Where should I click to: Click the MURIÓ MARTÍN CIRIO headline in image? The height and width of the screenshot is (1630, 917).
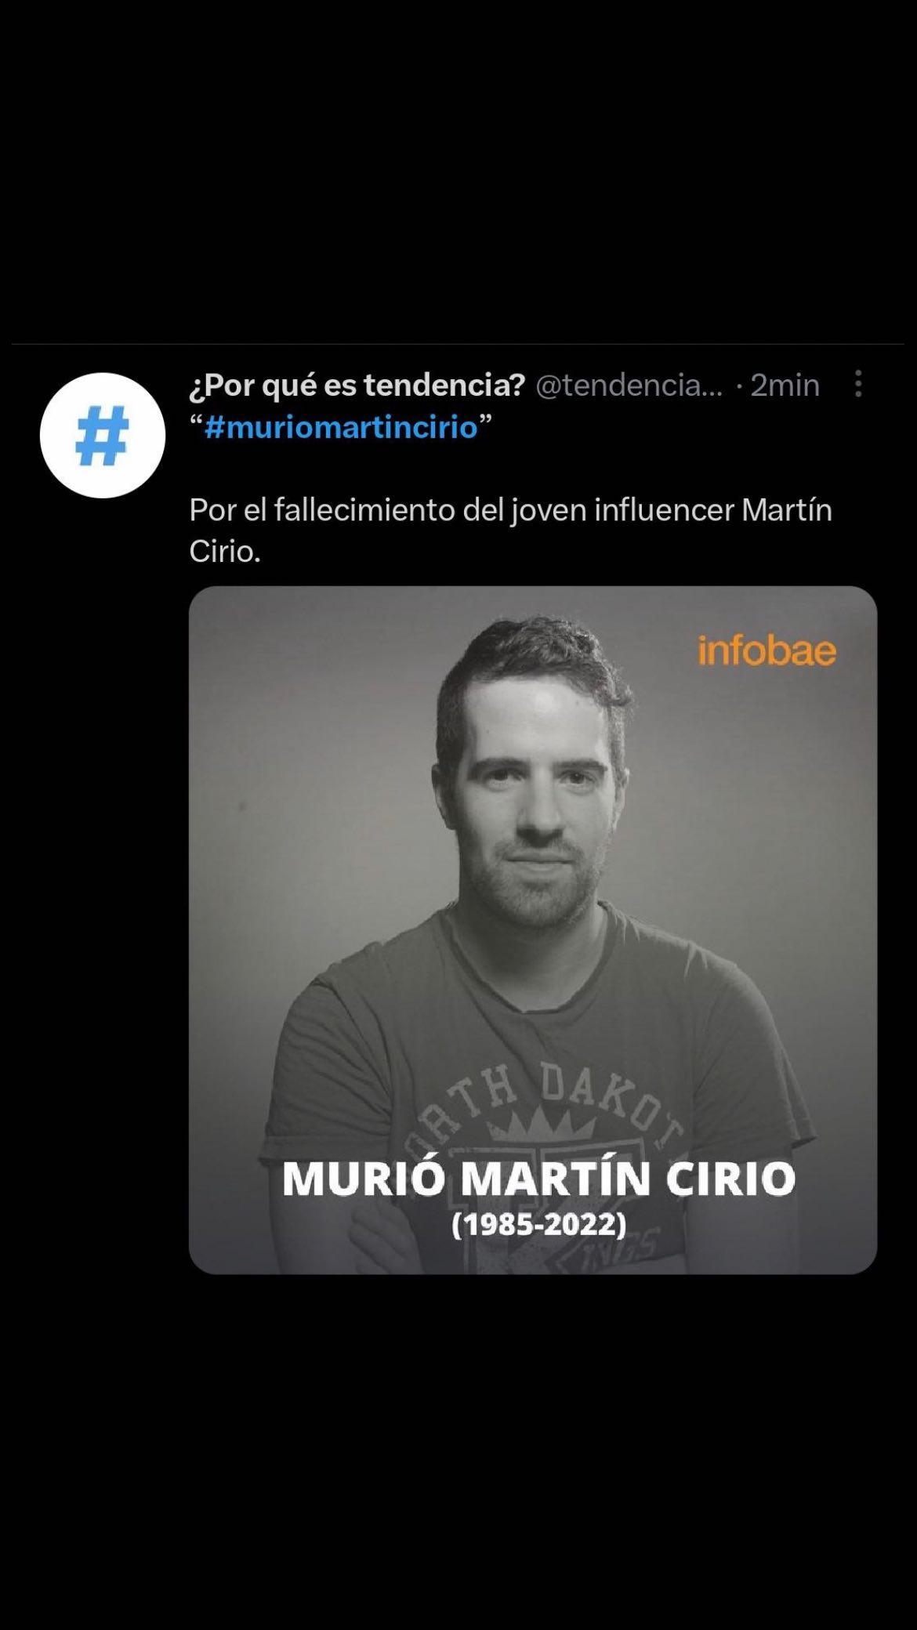coord(538,1179)
